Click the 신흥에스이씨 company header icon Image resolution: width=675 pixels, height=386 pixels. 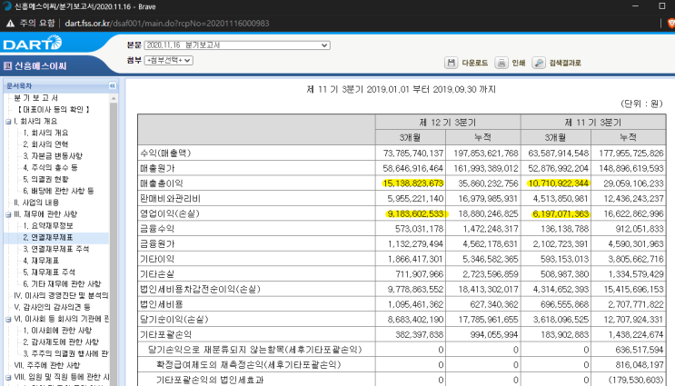pyautogui.click(x=7, y=65)
